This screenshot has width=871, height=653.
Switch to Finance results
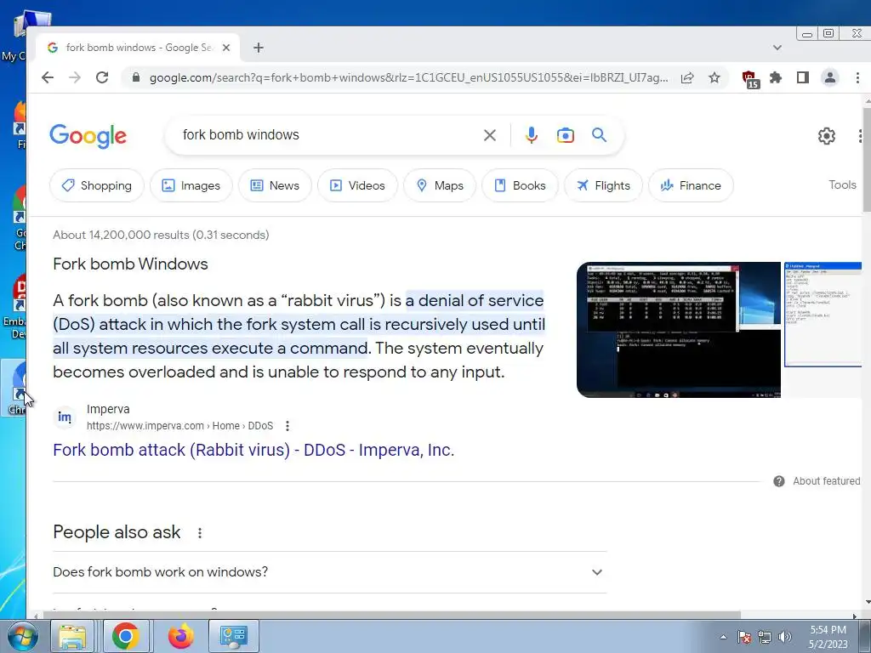coord(691,185)
